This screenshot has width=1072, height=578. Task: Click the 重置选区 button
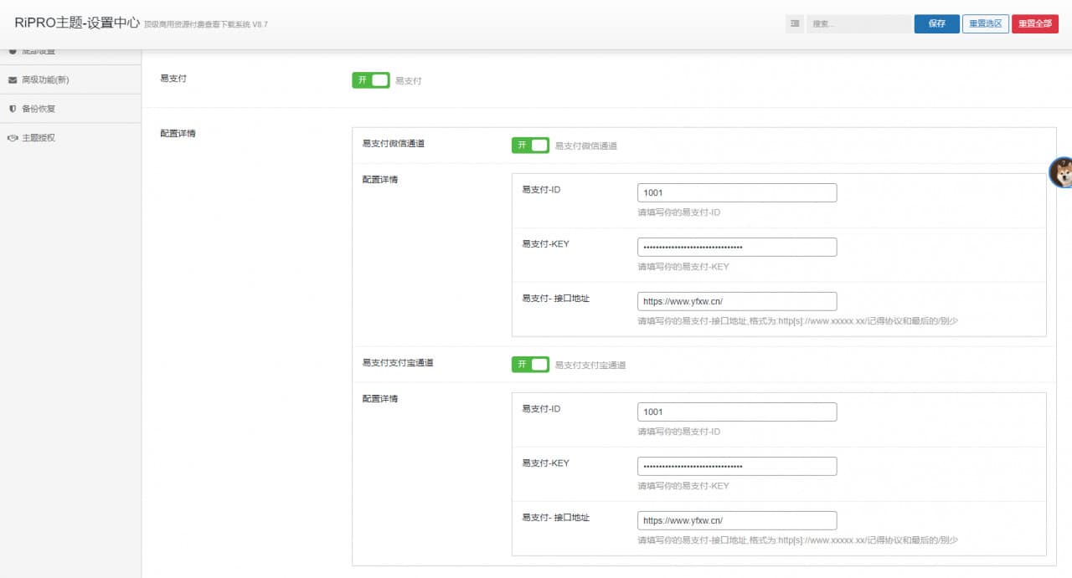point(985,23)
